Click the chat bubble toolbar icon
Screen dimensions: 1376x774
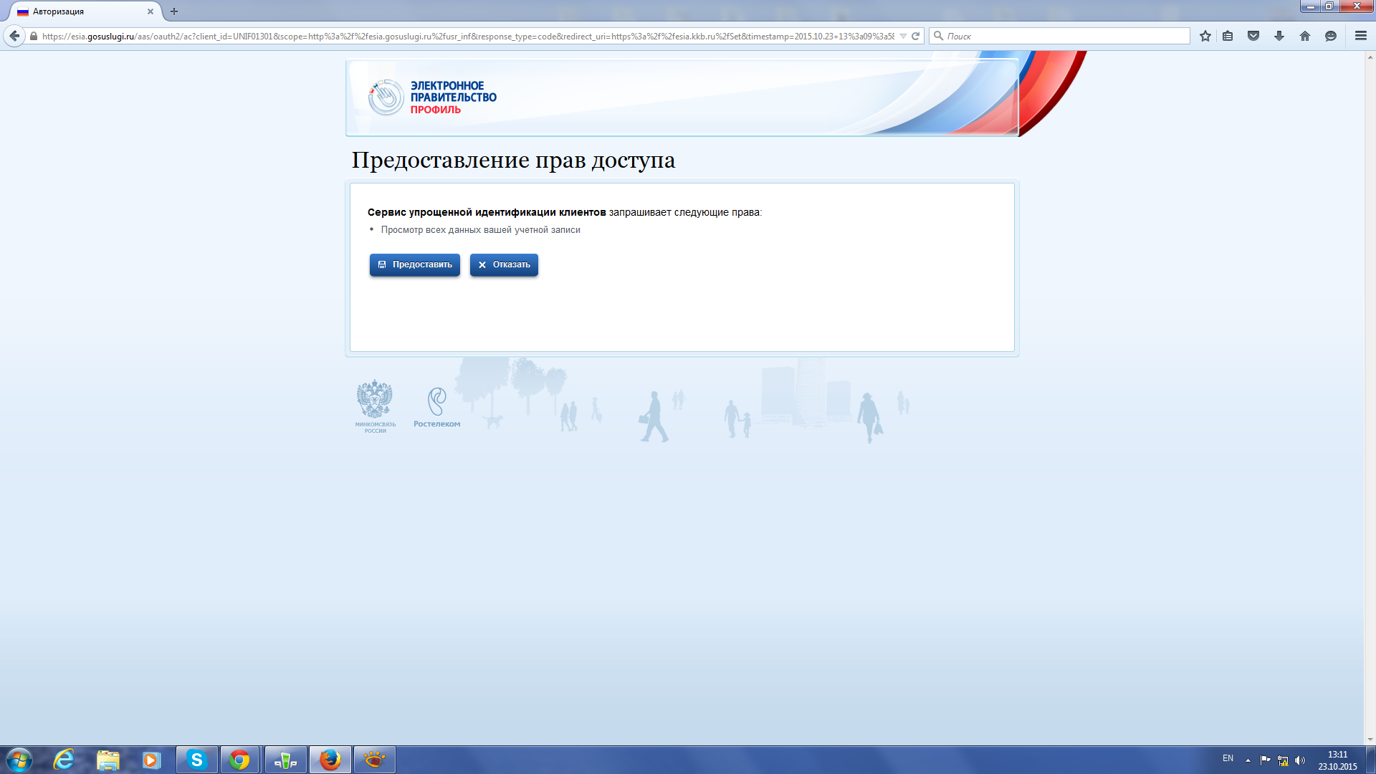[1331, 36]
